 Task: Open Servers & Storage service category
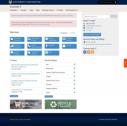17,53
